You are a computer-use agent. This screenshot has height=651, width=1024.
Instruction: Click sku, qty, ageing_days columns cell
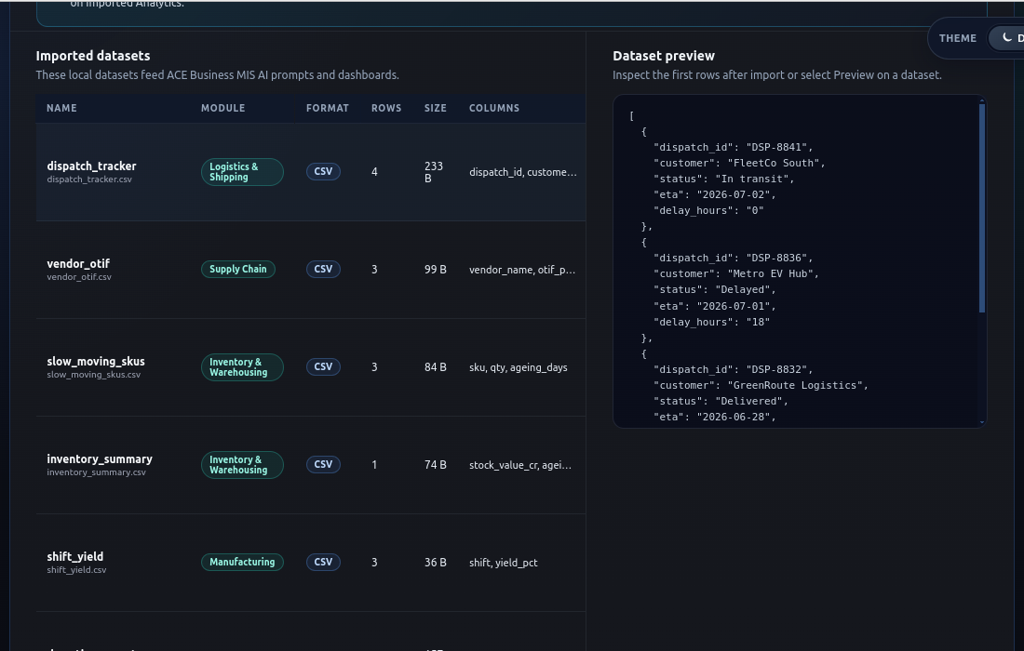pos(518,368)
